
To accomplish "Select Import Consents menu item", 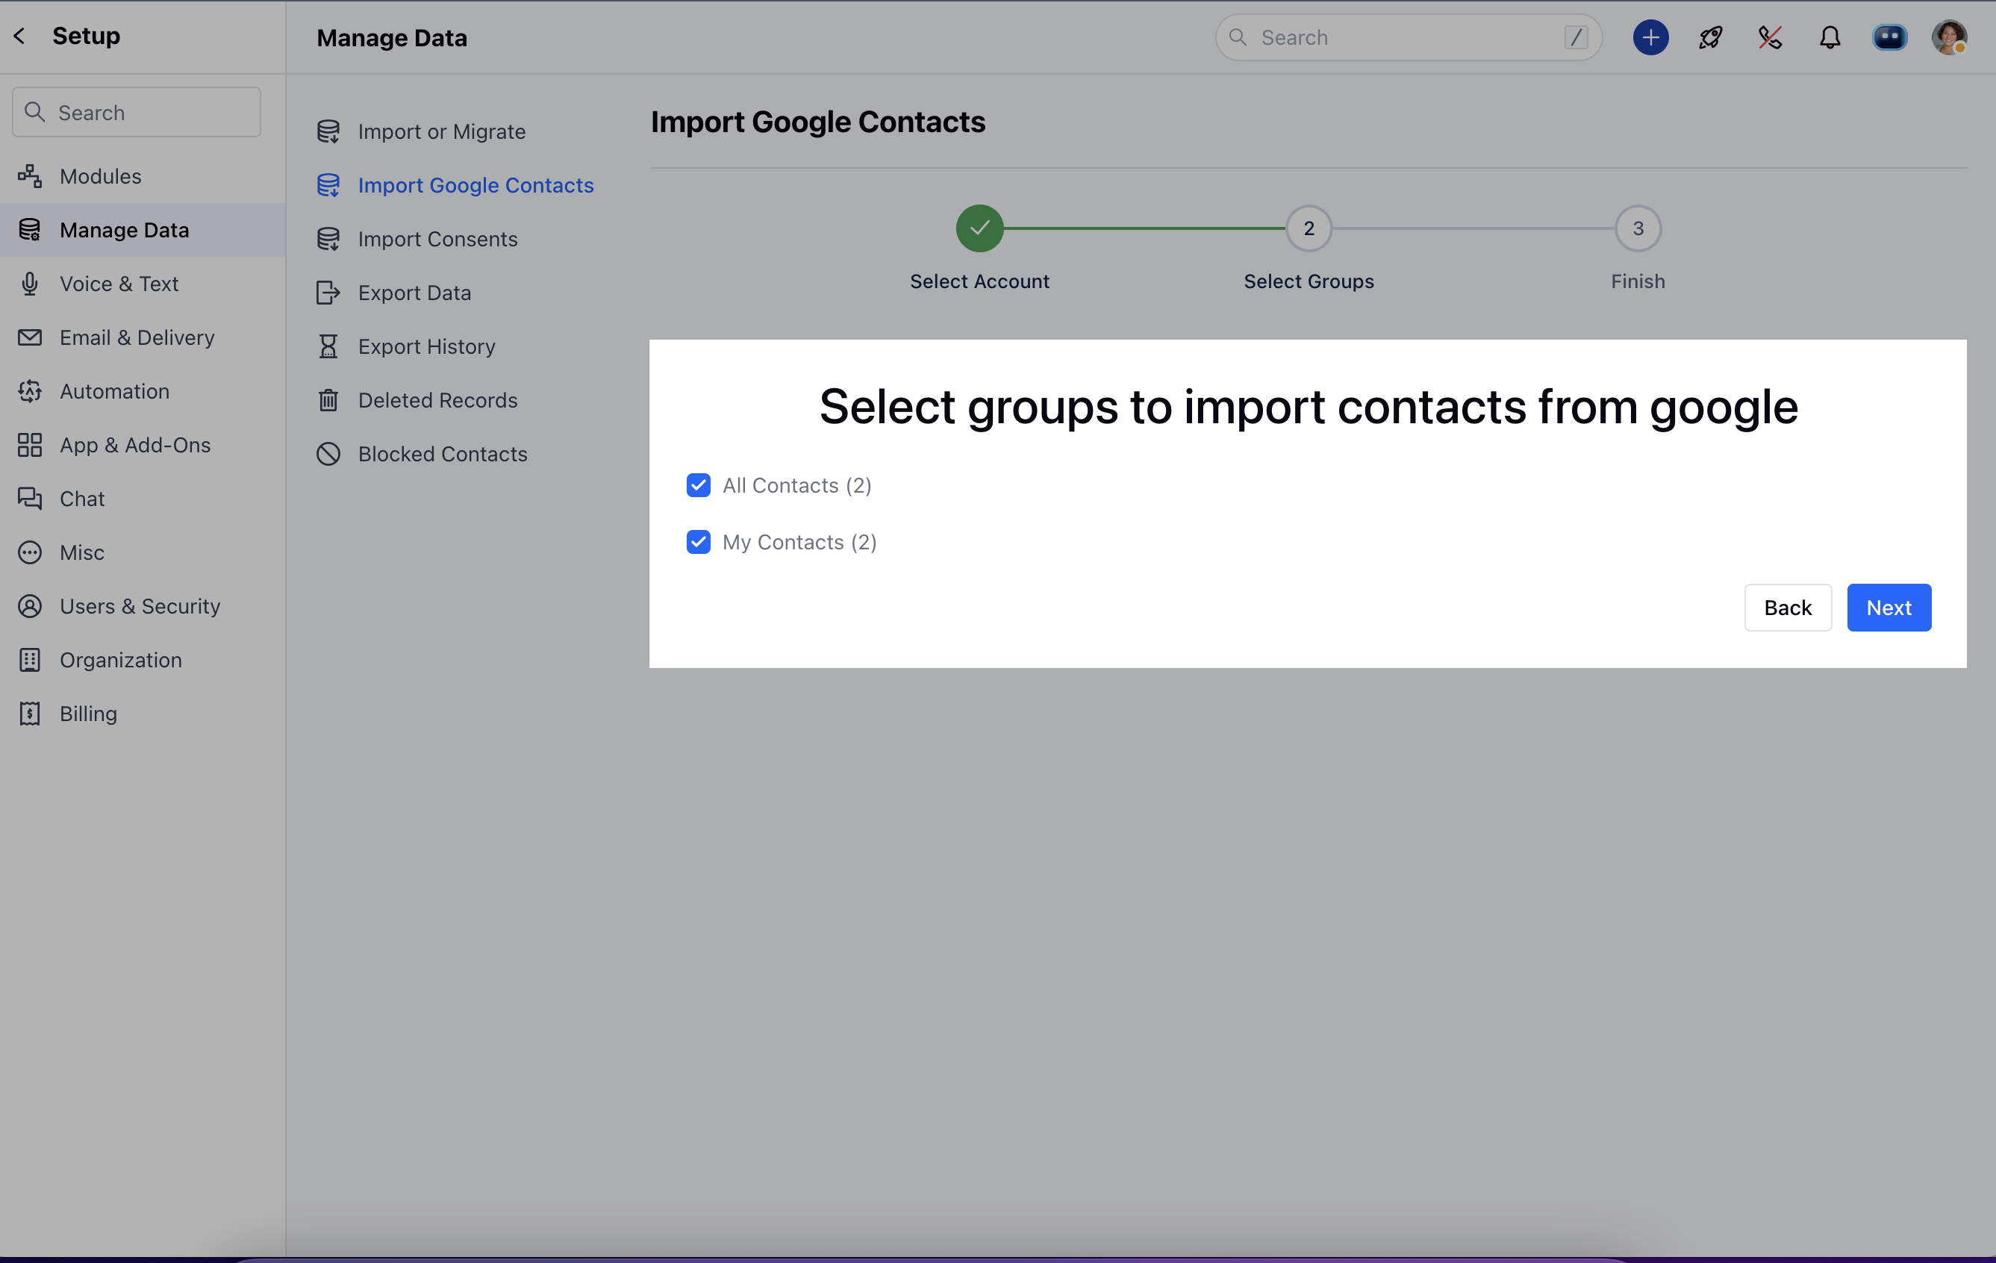I will pyautogui.click(x=437, y=239).
